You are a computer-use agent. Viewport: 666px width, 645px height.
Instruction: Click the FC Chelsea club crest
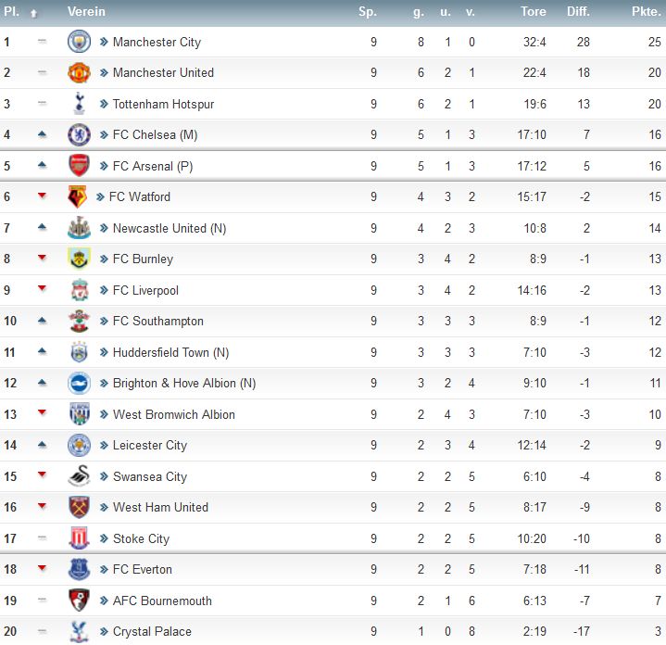[79, 134]
